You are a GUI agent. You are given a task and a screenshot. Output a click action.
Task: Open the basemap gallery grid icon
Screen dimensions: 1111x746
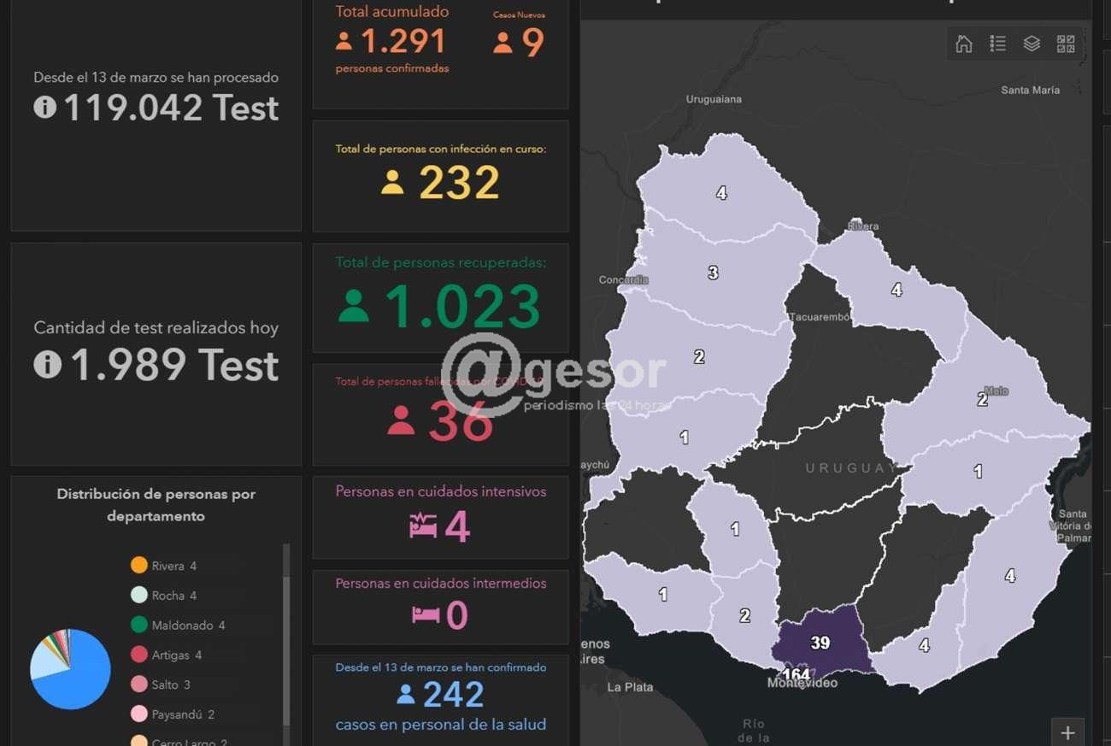pyautogui.click(x=1066, y=44)
